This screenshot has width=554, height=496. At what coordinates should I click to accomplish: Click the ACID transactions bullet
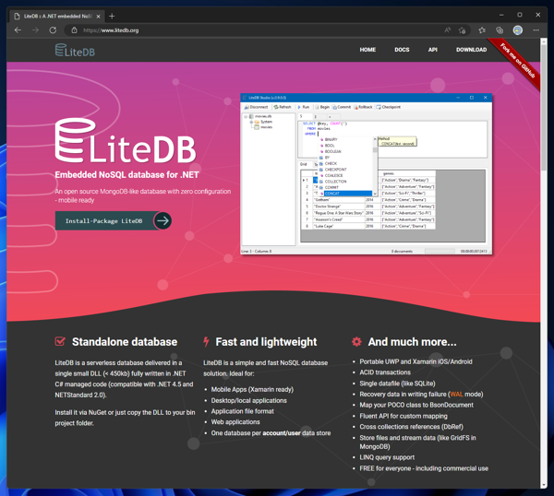click(385, 372)
